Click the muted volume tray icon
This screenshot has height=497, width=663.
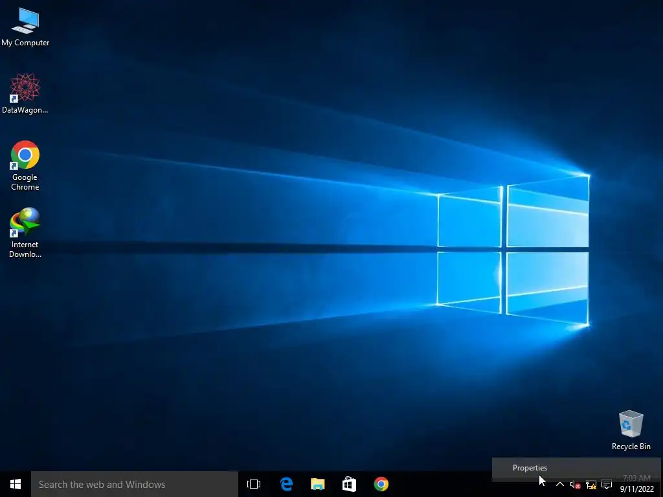point(575,485)
